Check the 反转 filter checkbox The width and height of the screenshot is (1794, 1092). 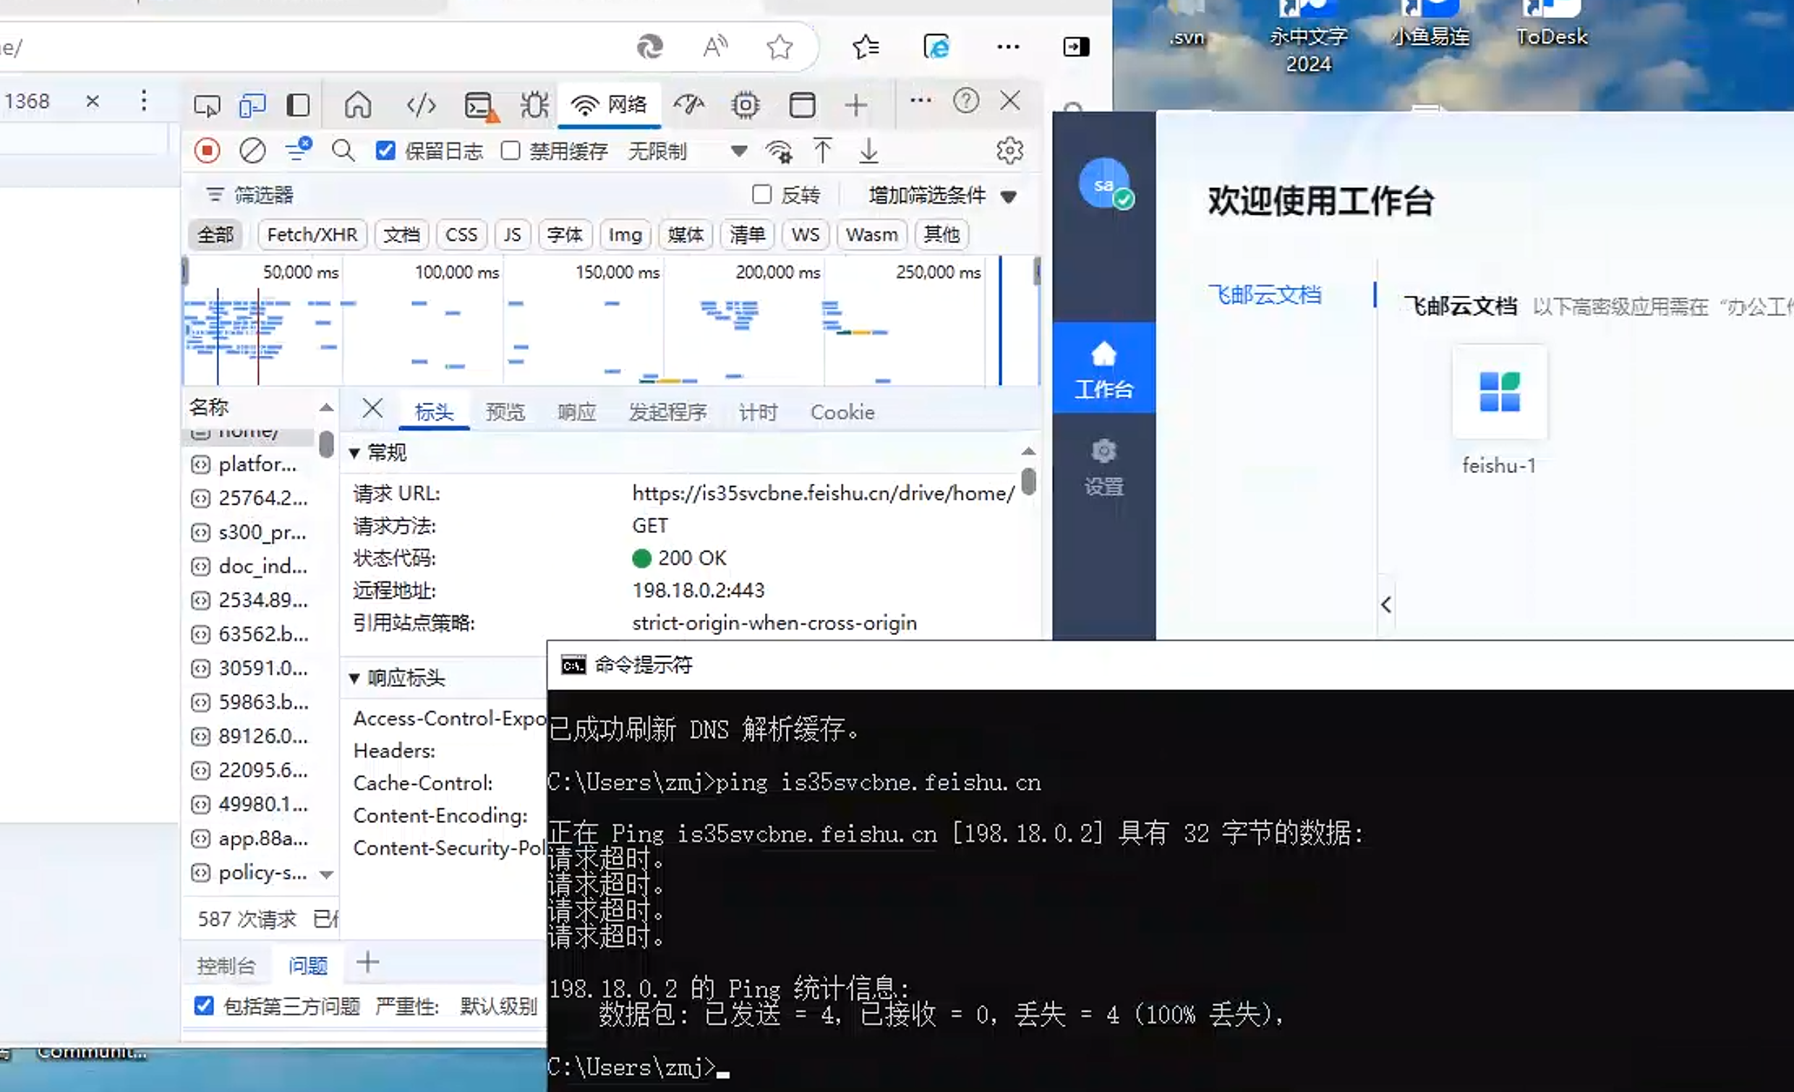click(x=761, y=195)
